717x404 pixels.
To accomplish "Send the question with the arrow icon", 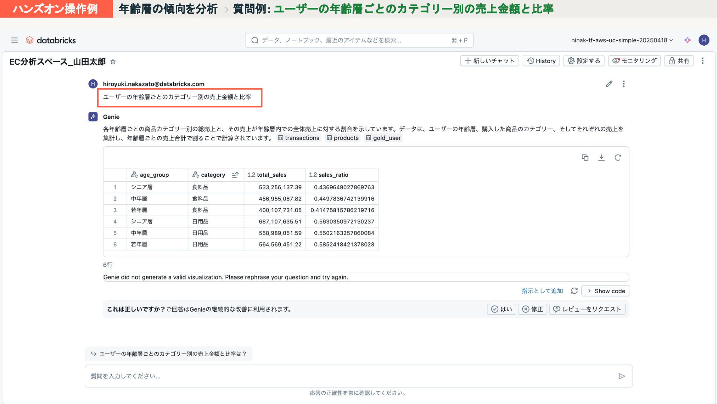I will [x=621, y=376].
